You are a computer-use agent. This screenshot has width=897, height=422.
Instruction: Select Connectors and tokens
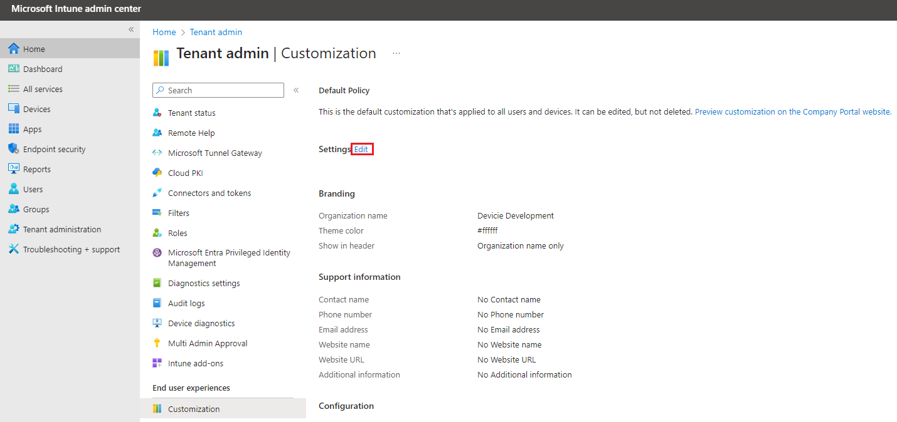[210, 192]
